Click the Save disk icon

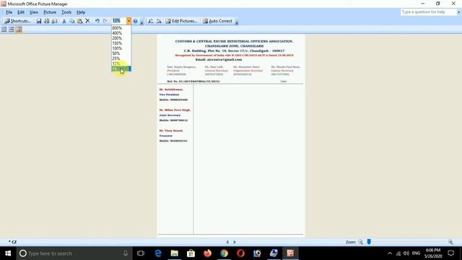coord(38,21)
